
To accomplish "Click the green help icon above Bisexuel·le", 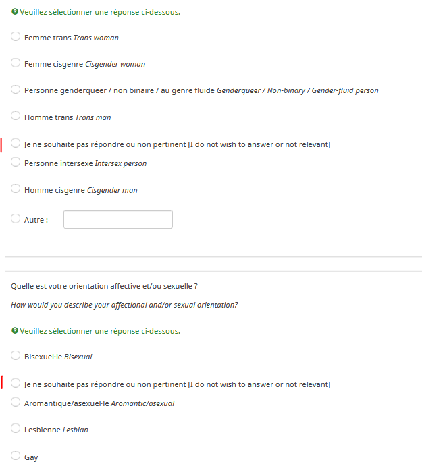I will click(15, 331).
